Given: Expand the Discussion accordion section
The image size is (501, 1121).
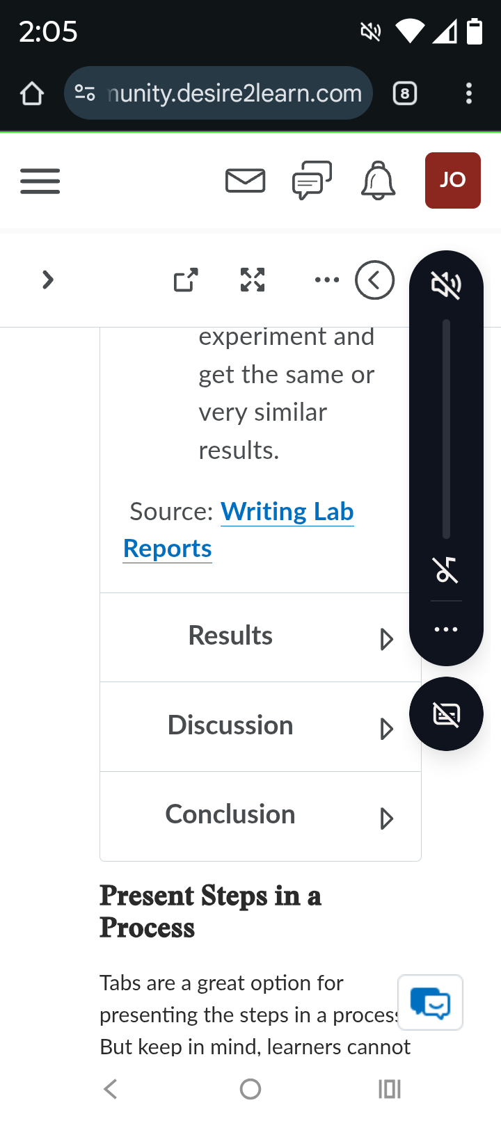Looking at the screenshot, I should pos(260,727).
